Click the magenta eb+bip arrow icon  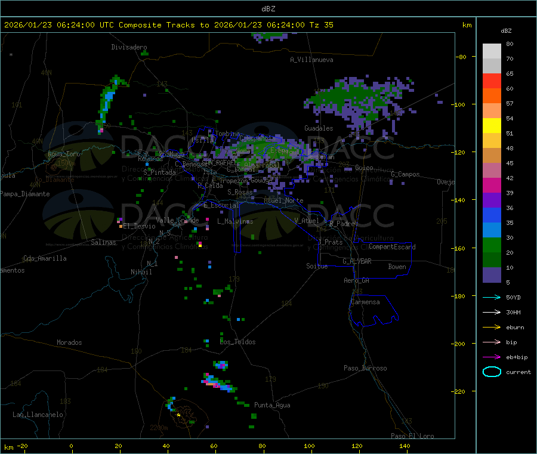[492, 357]
